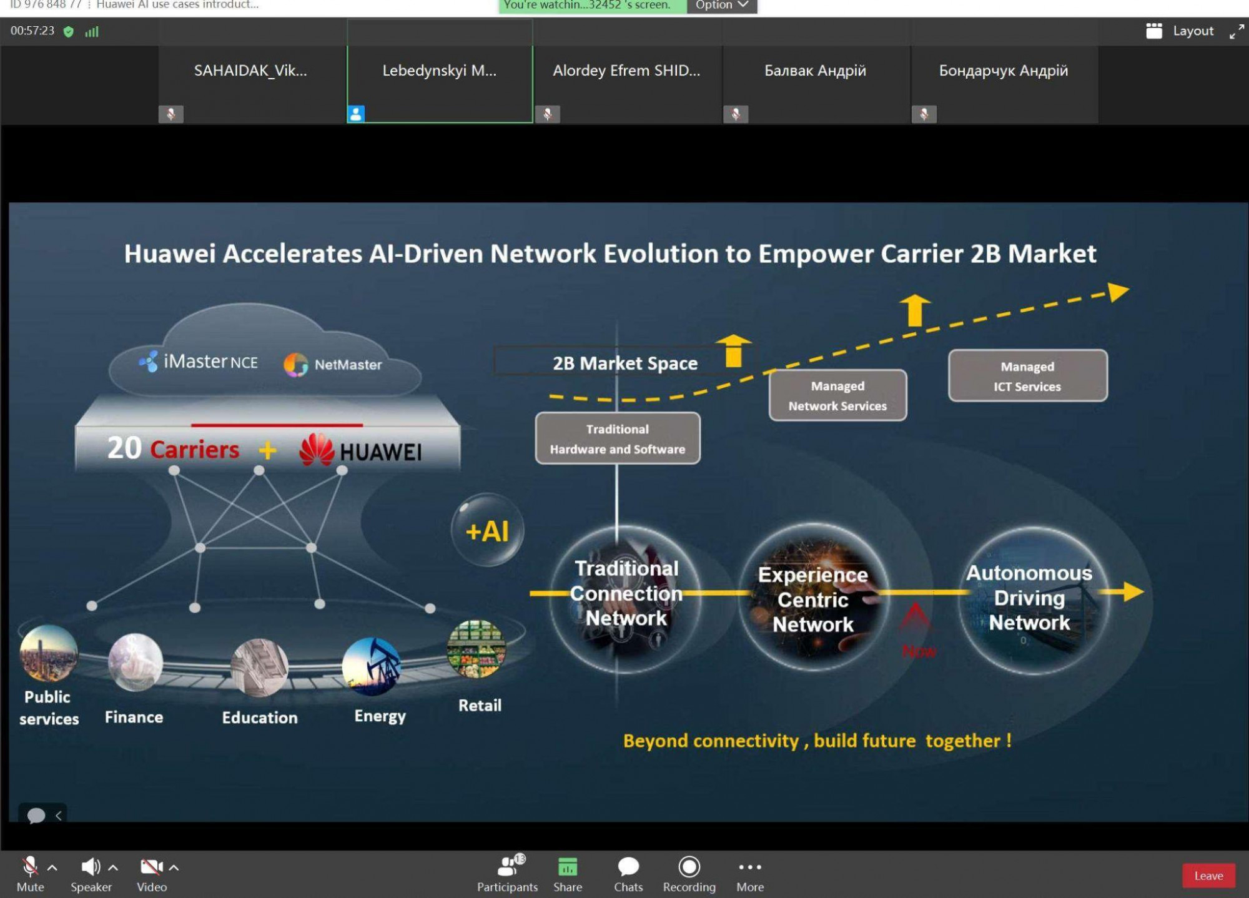Click the Managed ICT Services box
Image resolution: width=1249 pixels, height=898 pixels.
pos(1027,376)
